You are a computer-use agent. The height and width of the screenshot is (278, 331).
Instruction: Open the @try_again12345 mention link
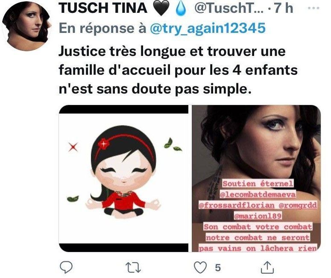click(208, 28)
